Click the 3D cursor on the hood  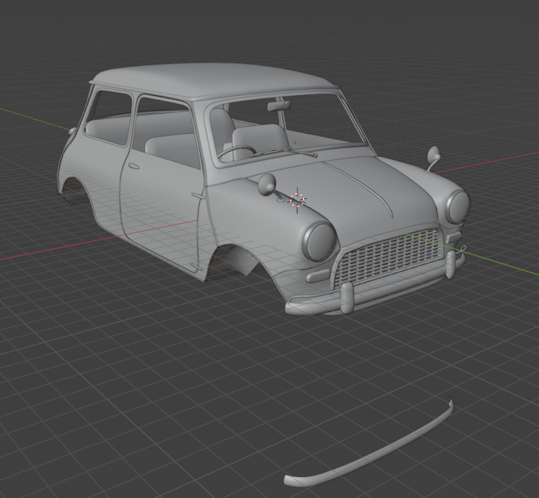[297, 200]
